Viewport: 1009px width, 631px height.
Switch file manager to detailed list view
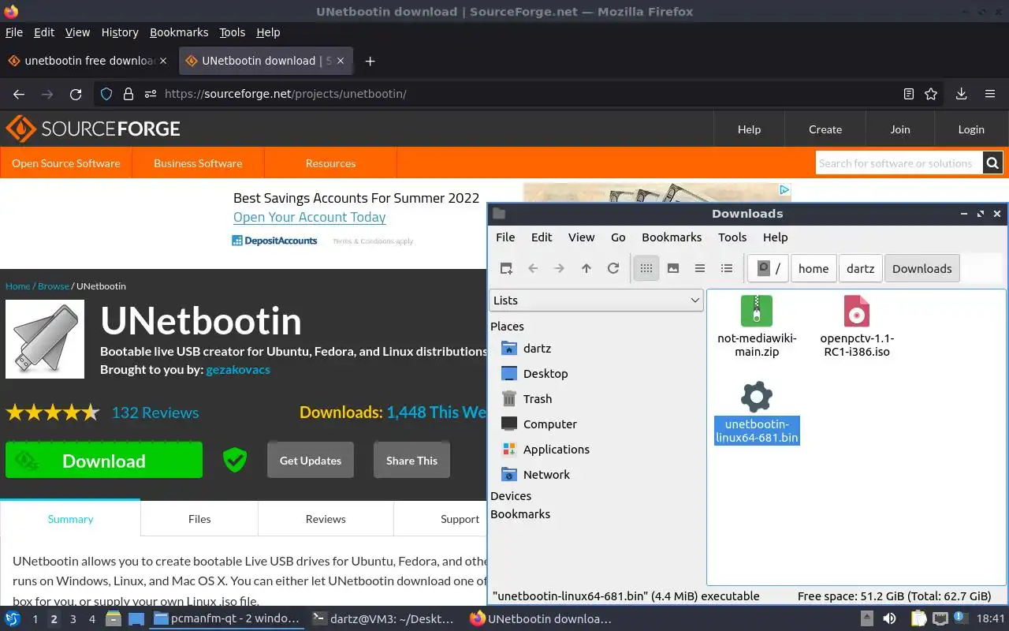point(727,268)
